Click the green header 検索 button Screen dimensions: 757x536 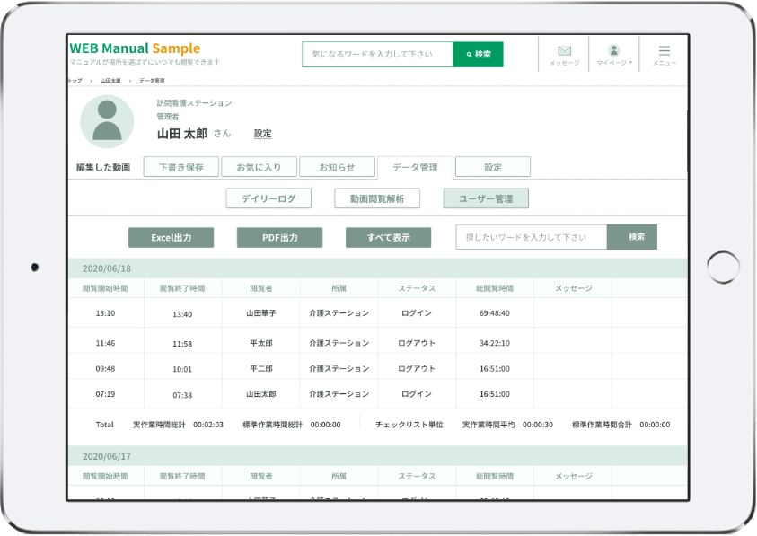coord(478,55)
